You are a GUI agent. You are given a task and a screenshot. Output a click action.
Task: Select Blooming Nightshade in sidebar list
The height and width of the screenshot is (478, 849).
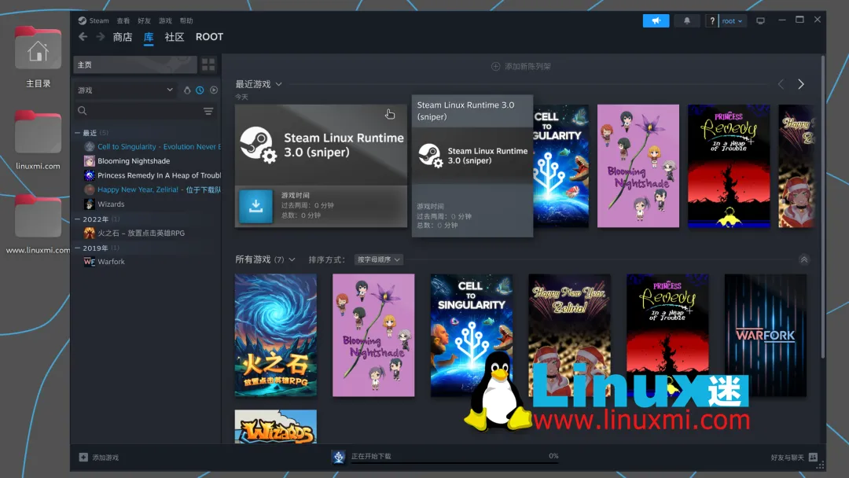pos(134,161)
